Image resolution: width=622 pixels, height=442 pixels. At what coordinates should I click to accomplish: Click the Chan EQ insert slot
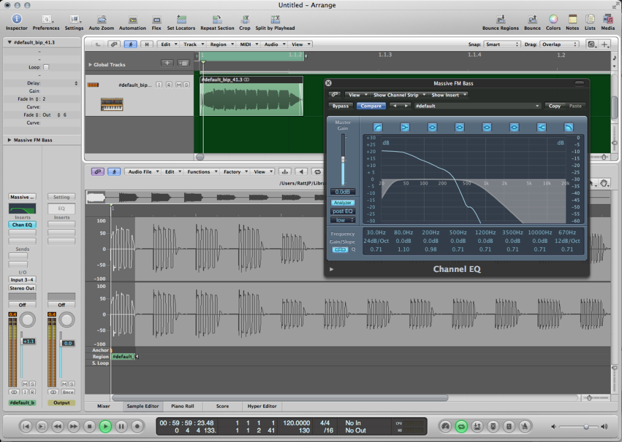pyautogui.click(x=22, y=225)
